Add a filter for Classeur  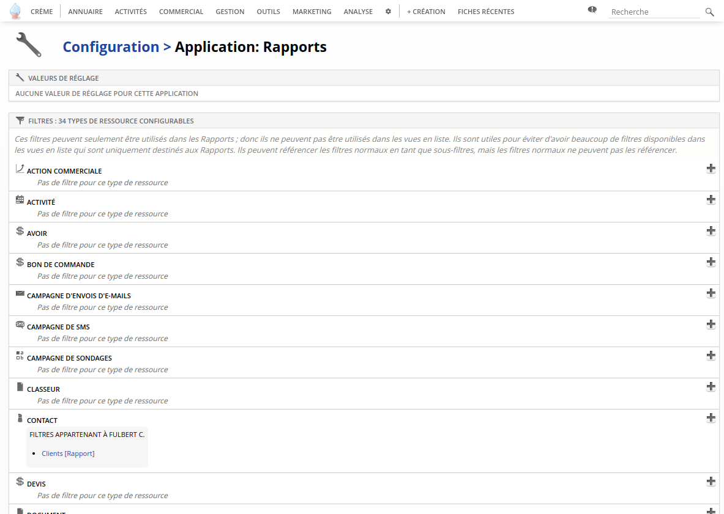pyautogui.click(x=711, y=387)
